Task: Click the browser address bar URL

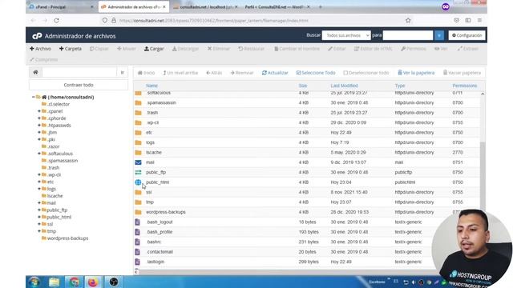Action: click(214, 21)
